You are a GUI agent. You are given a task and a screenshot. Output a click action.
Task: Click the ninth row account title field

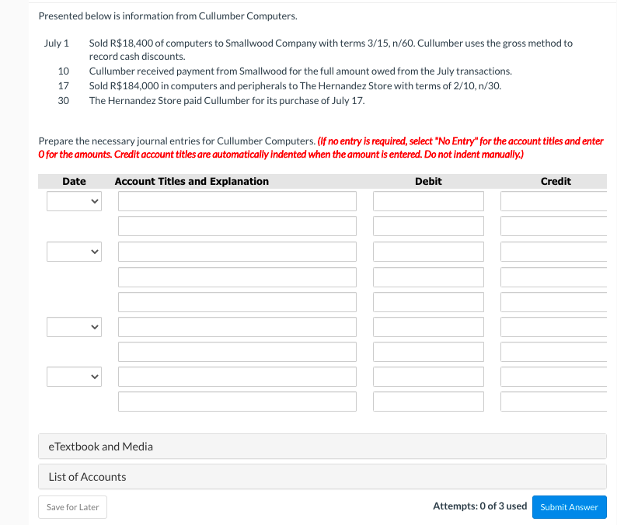click(237, 402)
